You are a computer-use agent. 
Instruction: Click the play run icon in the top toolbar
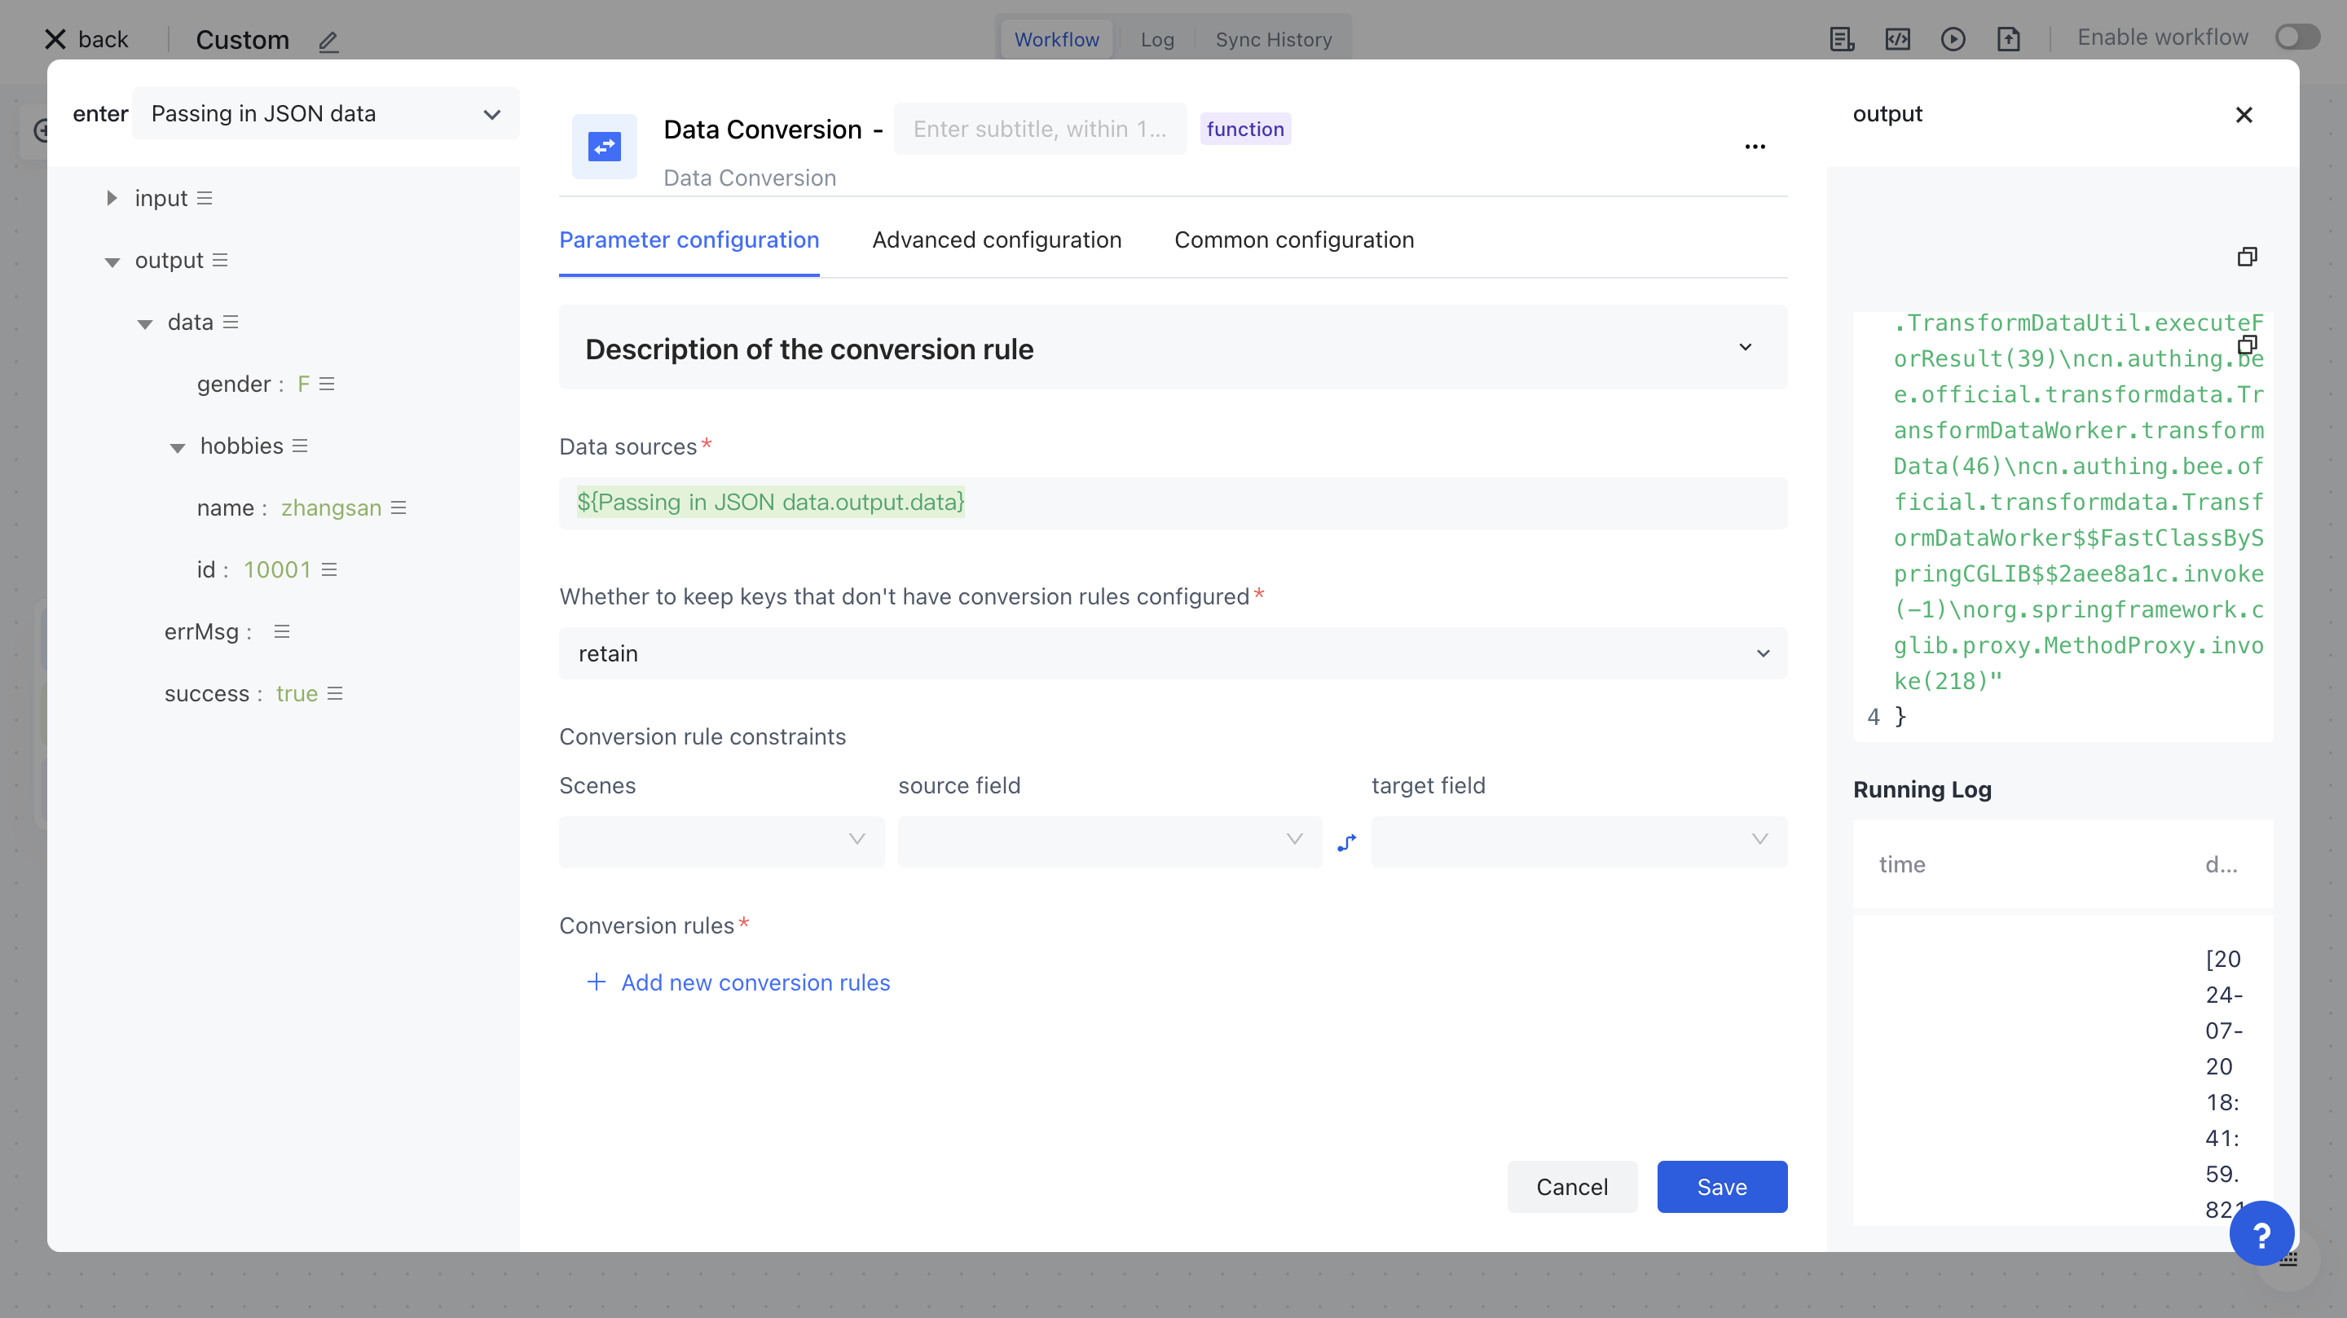pyautogui.click(x=1953, y=39)
